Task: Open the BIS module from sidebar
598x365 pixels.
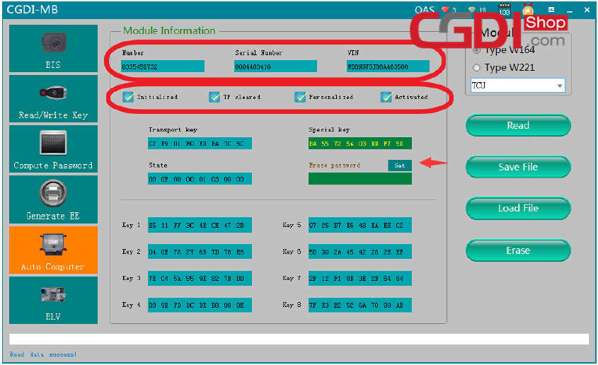Action: [54, 47]
